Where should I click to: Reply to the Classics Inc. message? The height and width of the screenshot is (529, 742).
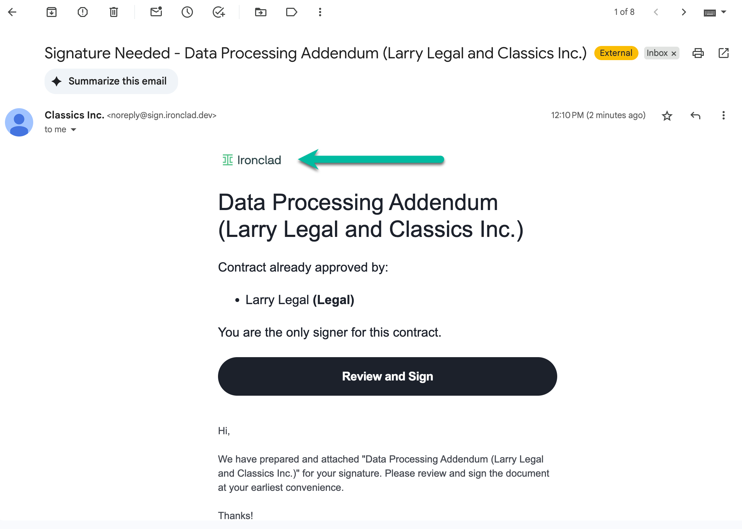695,116
